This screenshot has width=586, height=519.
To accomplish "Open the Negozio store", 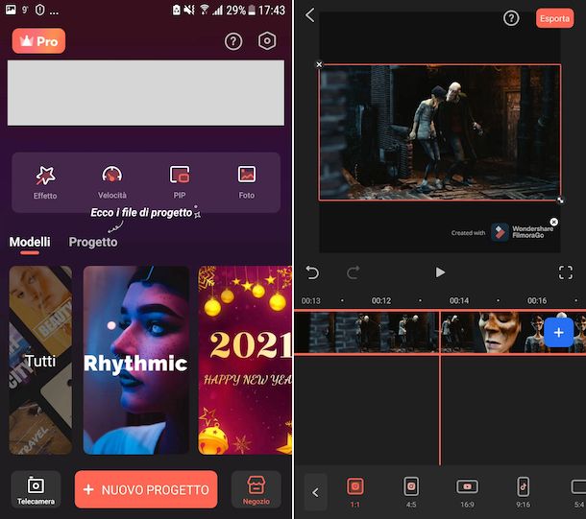I will pyautogui.click(x=256, y=489).
